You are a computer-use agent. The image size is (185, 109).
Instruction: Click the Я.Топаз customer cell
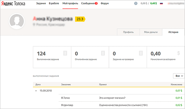[x=65, y=98]
